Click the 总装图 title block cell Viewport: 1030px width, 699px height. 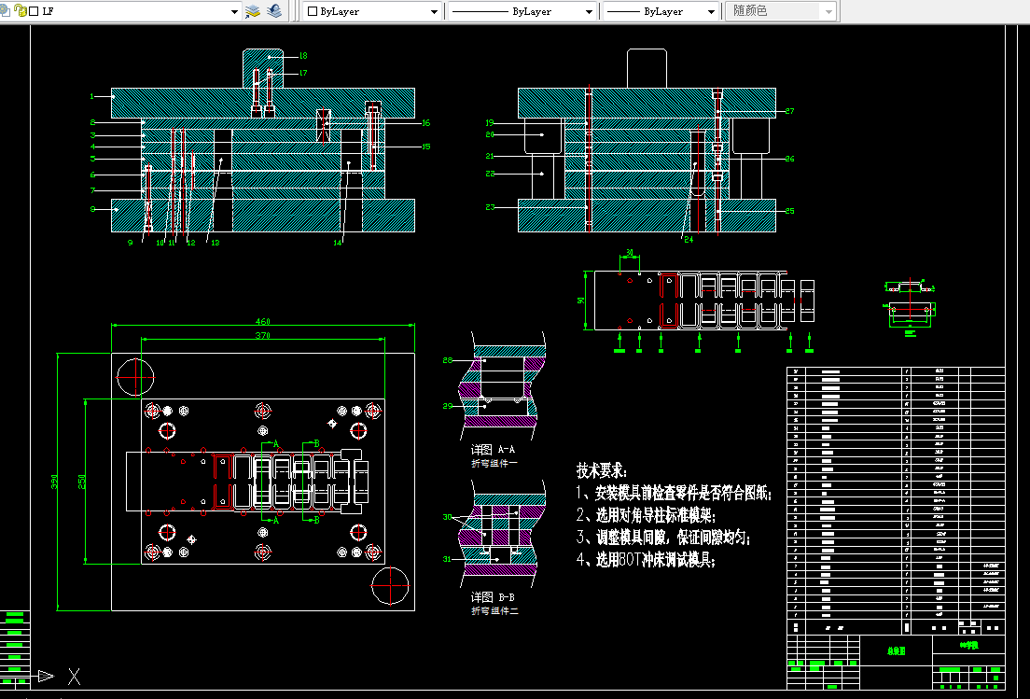(x=896, y=651)
